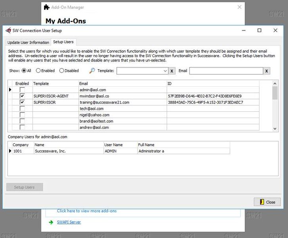Select the andrew@aol.com email cell
Screen dimensions: 288x238
coord(123,127)
